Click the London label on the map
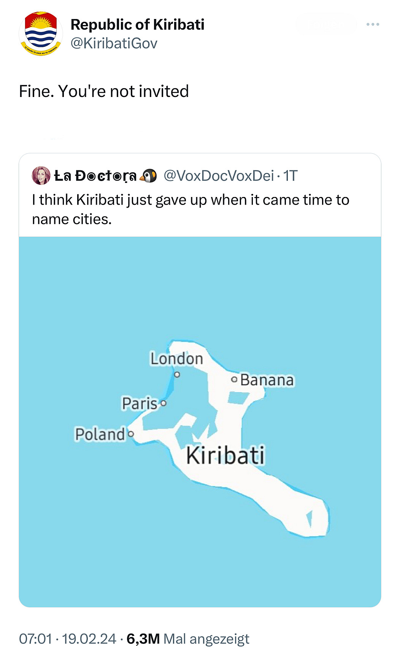Viewport: 400px width, 648px height. 176,359
